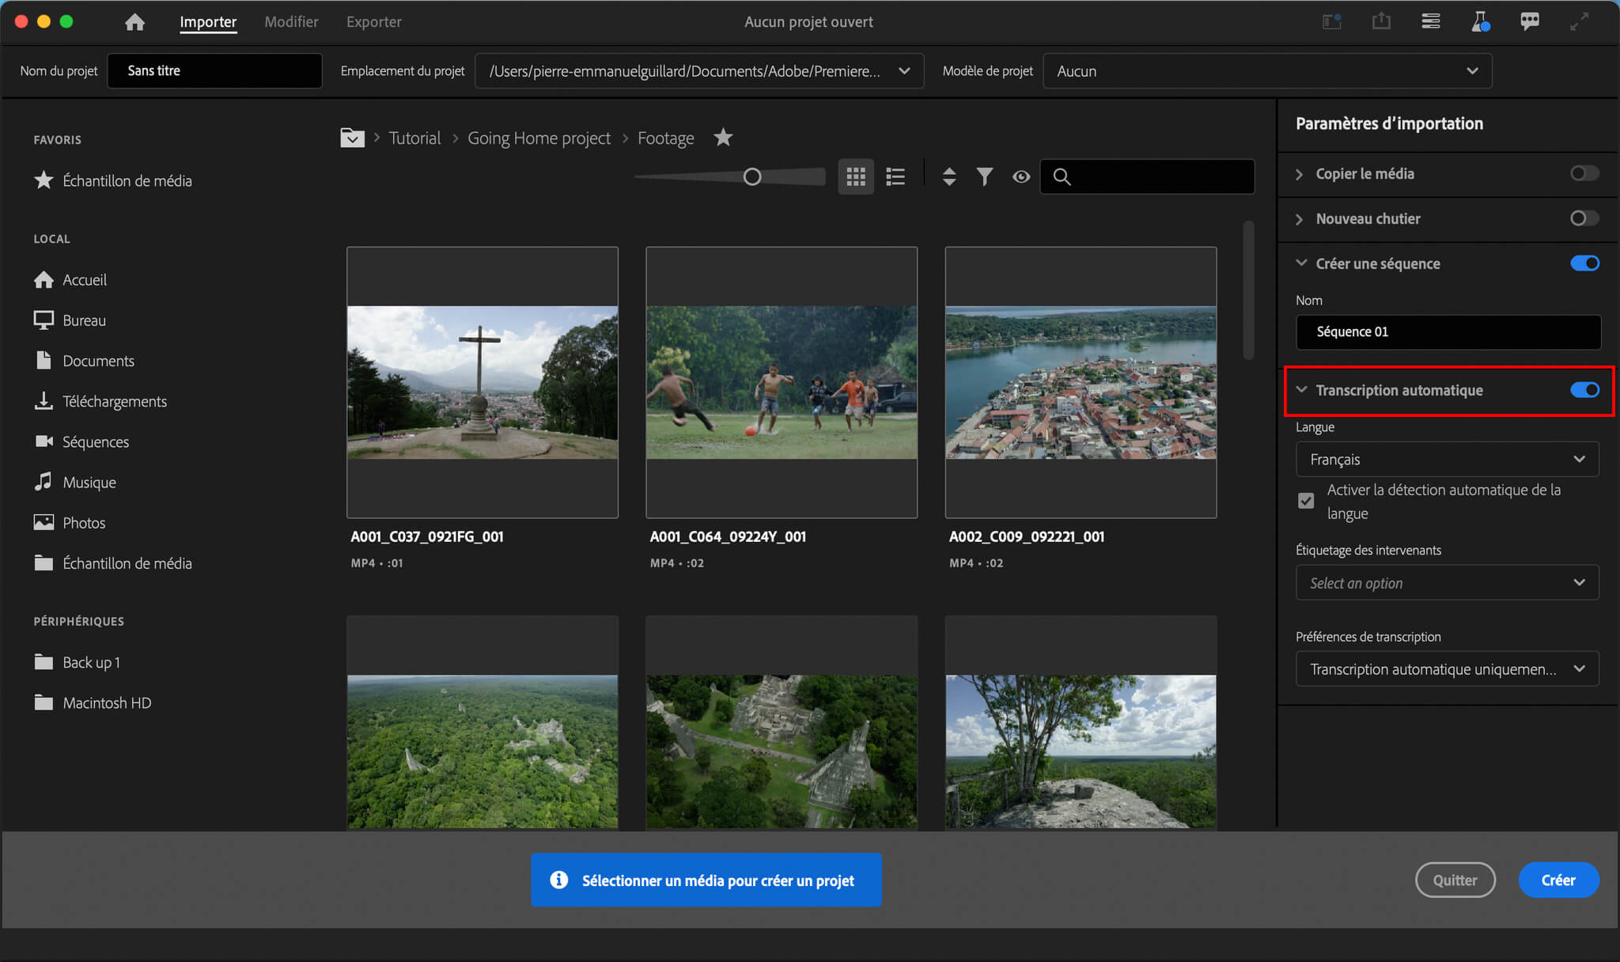Toggle hidden files eye icon
The width and height of the screenshot is (1620, 962).
1021,176
